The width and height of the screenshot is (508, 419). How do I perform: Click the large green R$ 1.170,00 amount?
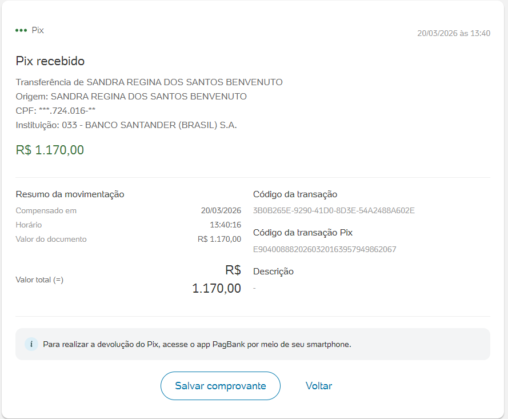pyautogui.click(x=50, y=150)
